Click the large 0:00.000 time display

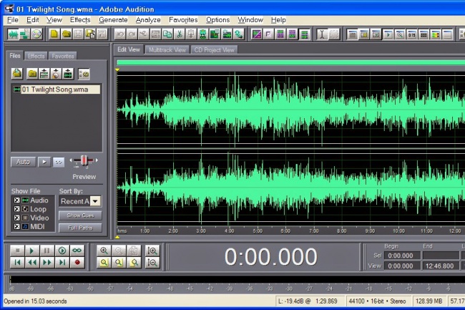[x=270, y=257]
